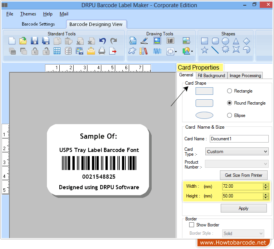
Task: Click the rectangle card shape preview
Action: click(204, 91)
